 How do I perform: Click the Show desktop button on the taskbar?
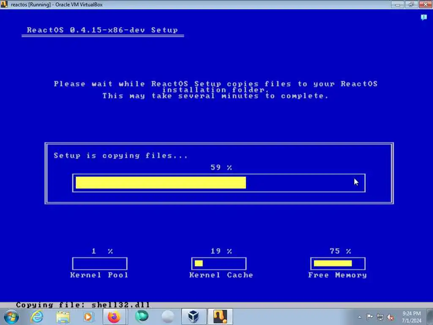(430, 317)
